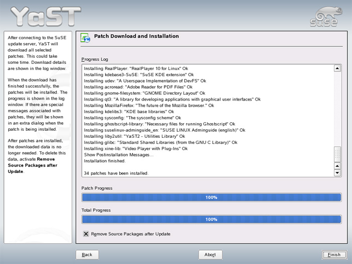
Task: Click the 'Patch Download and Installation' heading
Action: pos(136,36)
